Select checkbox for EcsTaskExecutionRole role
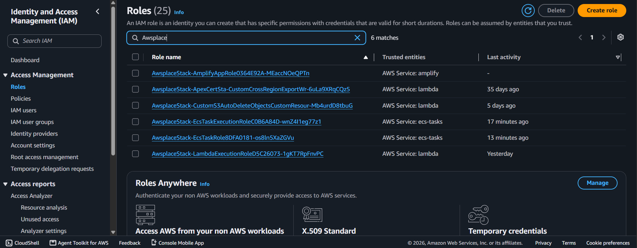This screenshot has height=248, width=637. (135, 122)
